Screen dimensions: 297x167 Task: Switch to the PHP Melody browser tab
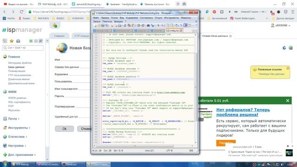[53, 4]
